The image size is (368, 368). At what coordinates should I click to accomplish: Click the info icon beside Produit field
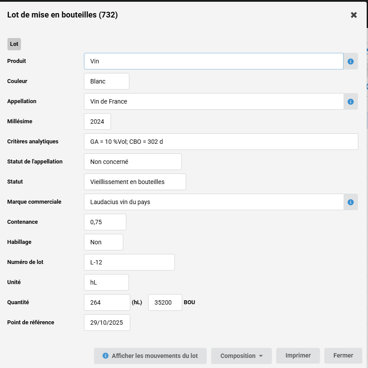351,62
